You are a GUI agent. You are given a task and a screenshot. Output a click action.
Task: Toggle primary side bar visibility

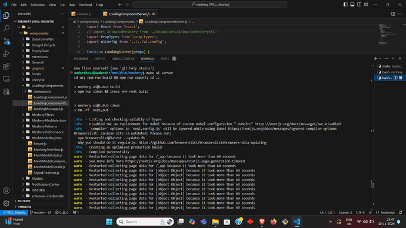tap(345, 4)
